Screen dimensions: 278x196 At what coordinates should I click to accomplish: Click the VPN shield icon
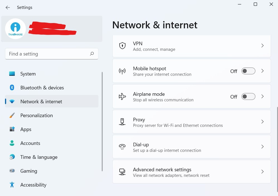(x=122, y=46)
